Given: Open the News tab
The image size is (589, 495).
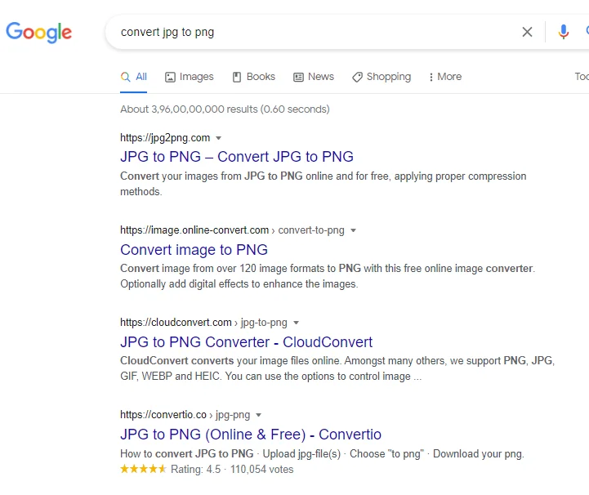Looking at the screenshot, I should pyautogui.click(x=314, y=77).
